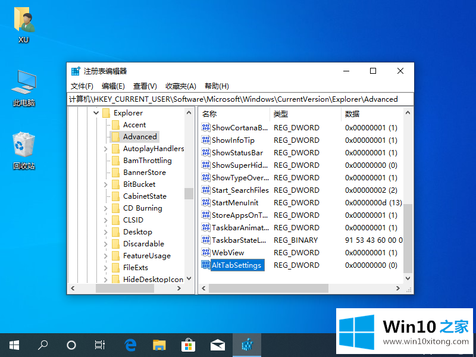
Task: Open Task View on taskbar
Action: click(x=99, y=345)
